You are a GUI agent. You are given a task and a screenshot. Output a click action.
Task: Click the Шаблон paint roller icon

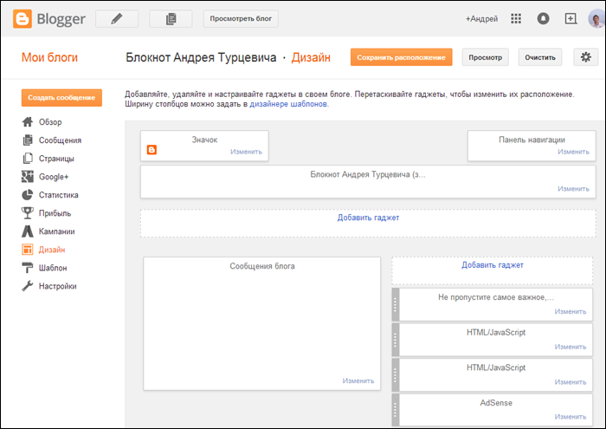pos(28,268)
